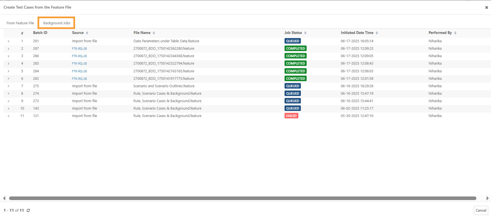Image resolution: width=491 pixels, height=218 pixels.
Task: Click QUEUED status badge for batch 143
Action: point(293,108)
